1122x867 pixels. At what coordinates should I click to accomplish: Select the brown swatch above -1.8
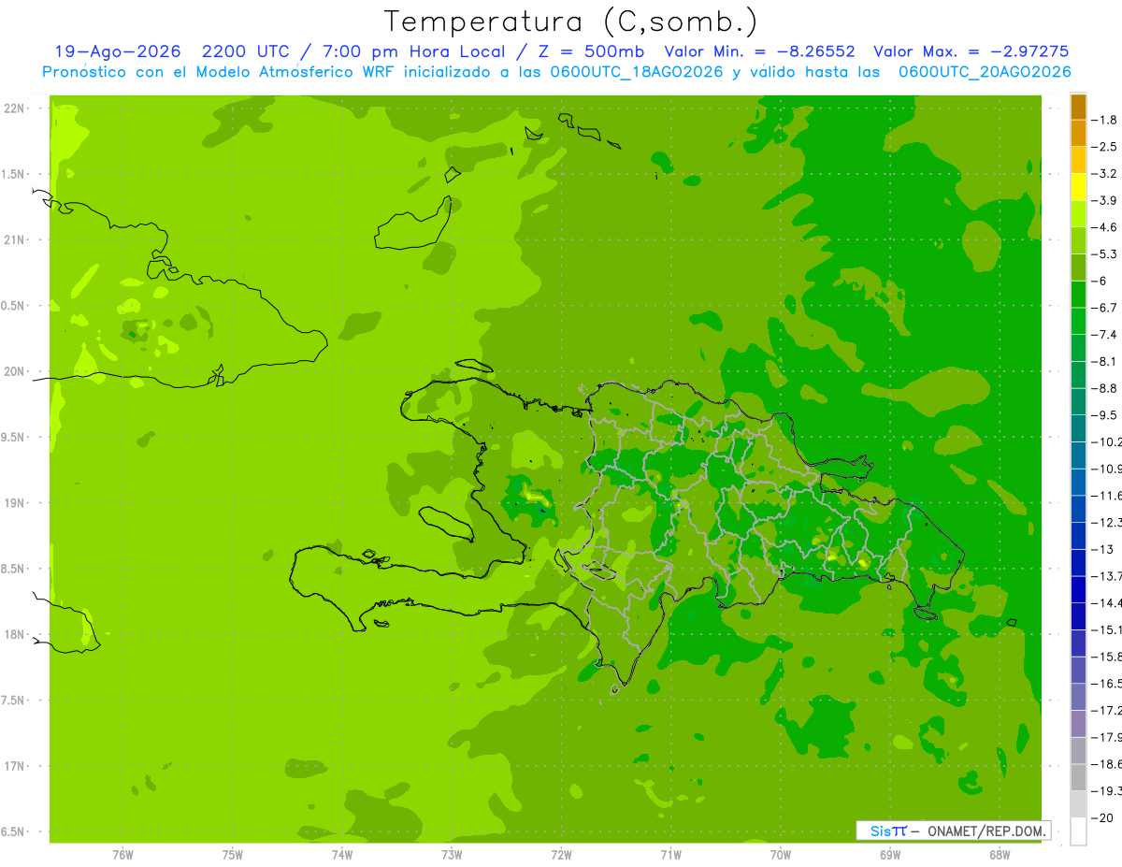[x=1079, y=107]
